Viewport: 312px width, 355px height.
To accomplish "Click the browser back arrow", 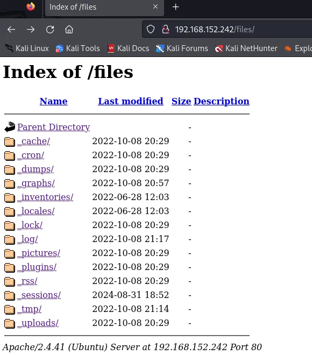I will (x=11, y=30).
